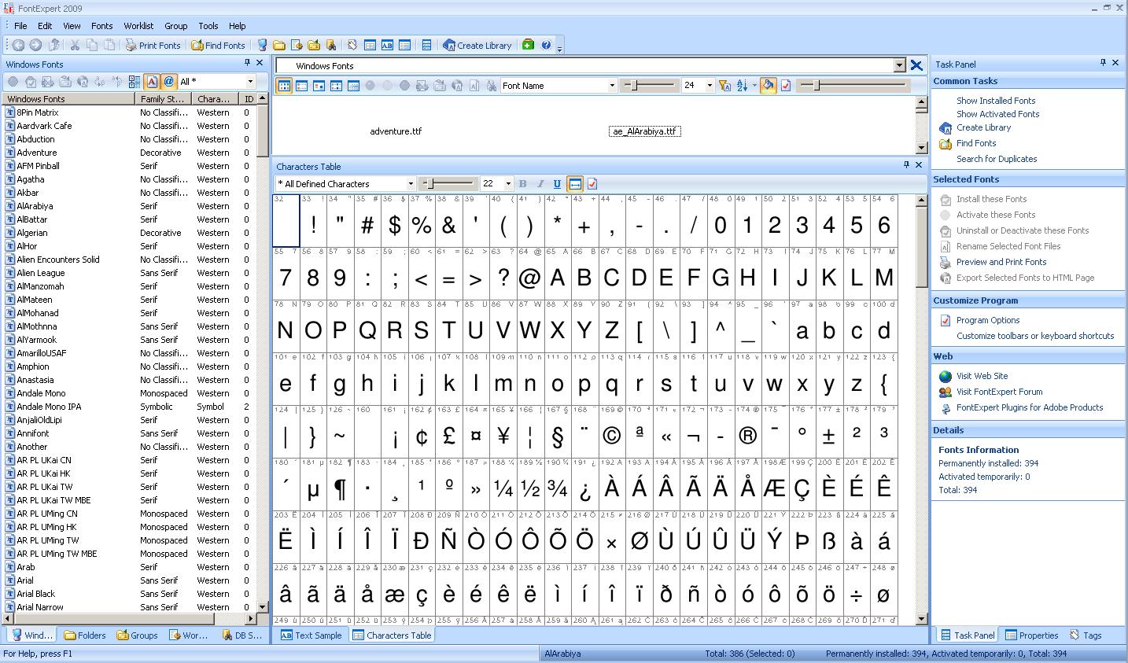Toggle Bold in Characters Table toolbar

pyautogui.click(x=522, y=184)
